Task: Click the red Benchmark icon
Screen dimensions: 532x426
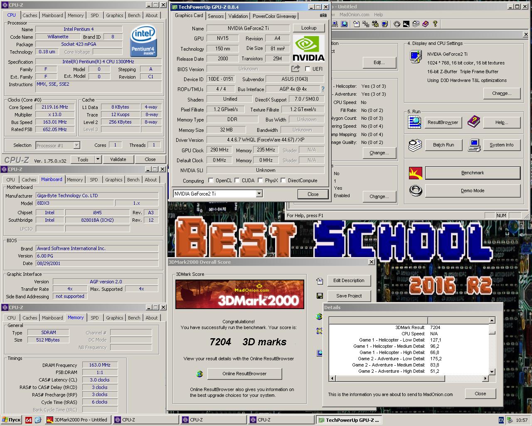Action: [x=415, y=173]
